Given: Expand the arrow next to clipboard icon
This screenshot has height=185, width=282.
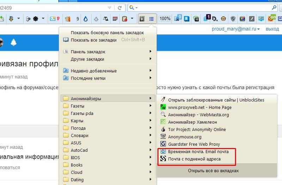Looking at the screenshot, I should pyautogui.click(x=132, y=18).
